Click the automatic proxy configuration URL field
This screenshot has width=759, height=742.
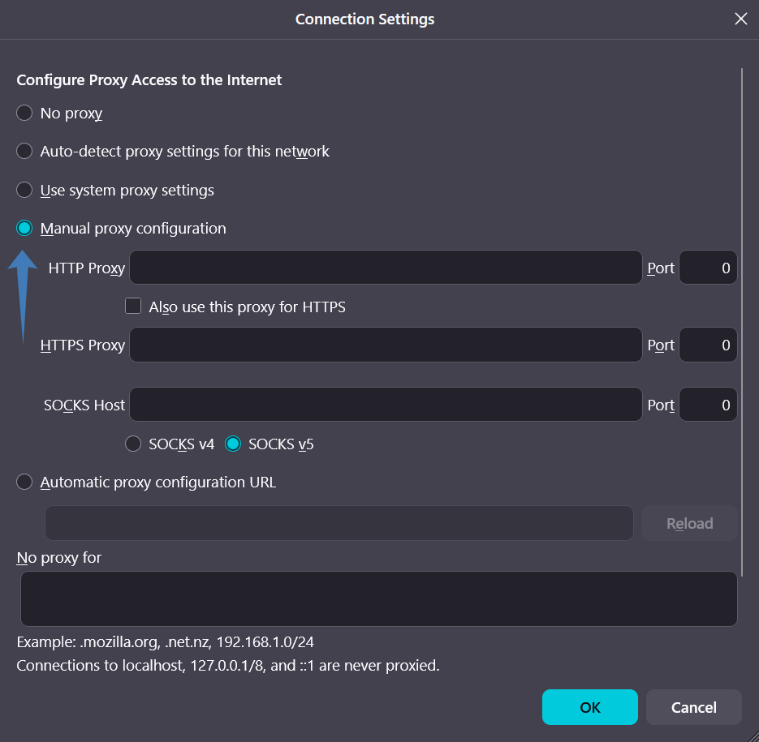(339, 523)
